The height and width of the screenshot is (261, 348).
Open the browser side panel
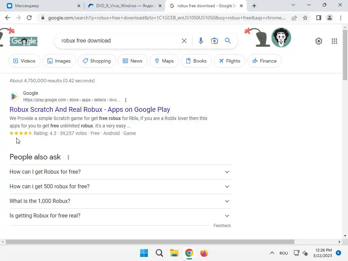[x=319, y=18]
